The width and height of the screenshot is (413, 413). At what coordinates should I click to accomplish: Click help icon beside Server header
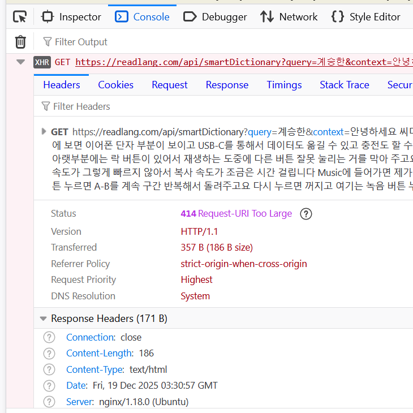[50, 402]
